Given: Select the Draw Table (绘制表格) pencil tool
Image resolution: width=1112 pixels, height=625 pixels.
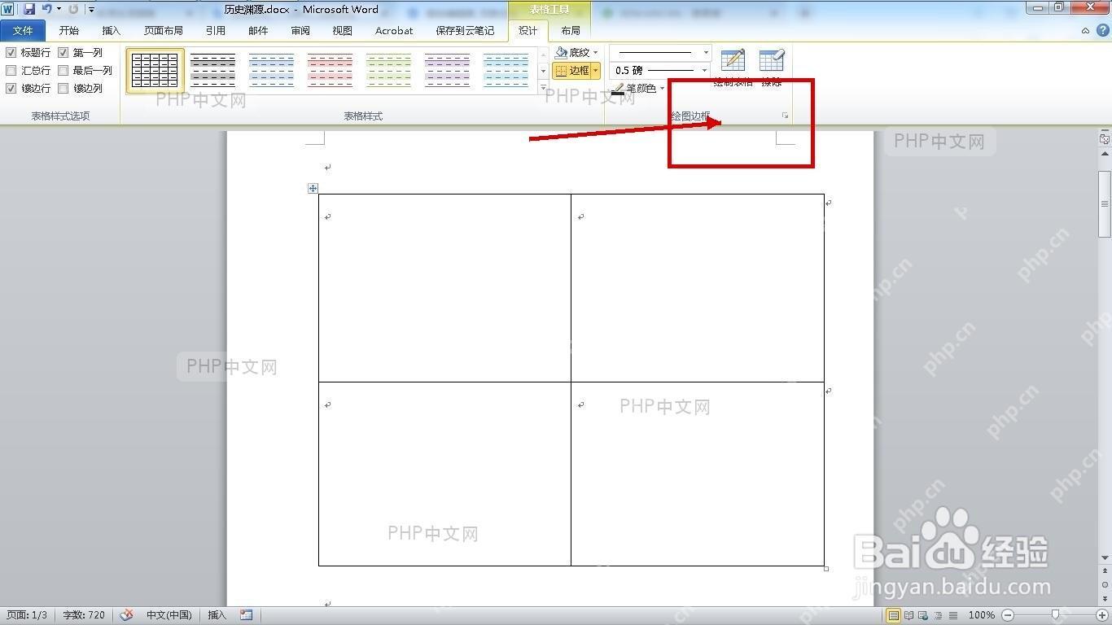Looking at the screenshot, I should 733,68.
